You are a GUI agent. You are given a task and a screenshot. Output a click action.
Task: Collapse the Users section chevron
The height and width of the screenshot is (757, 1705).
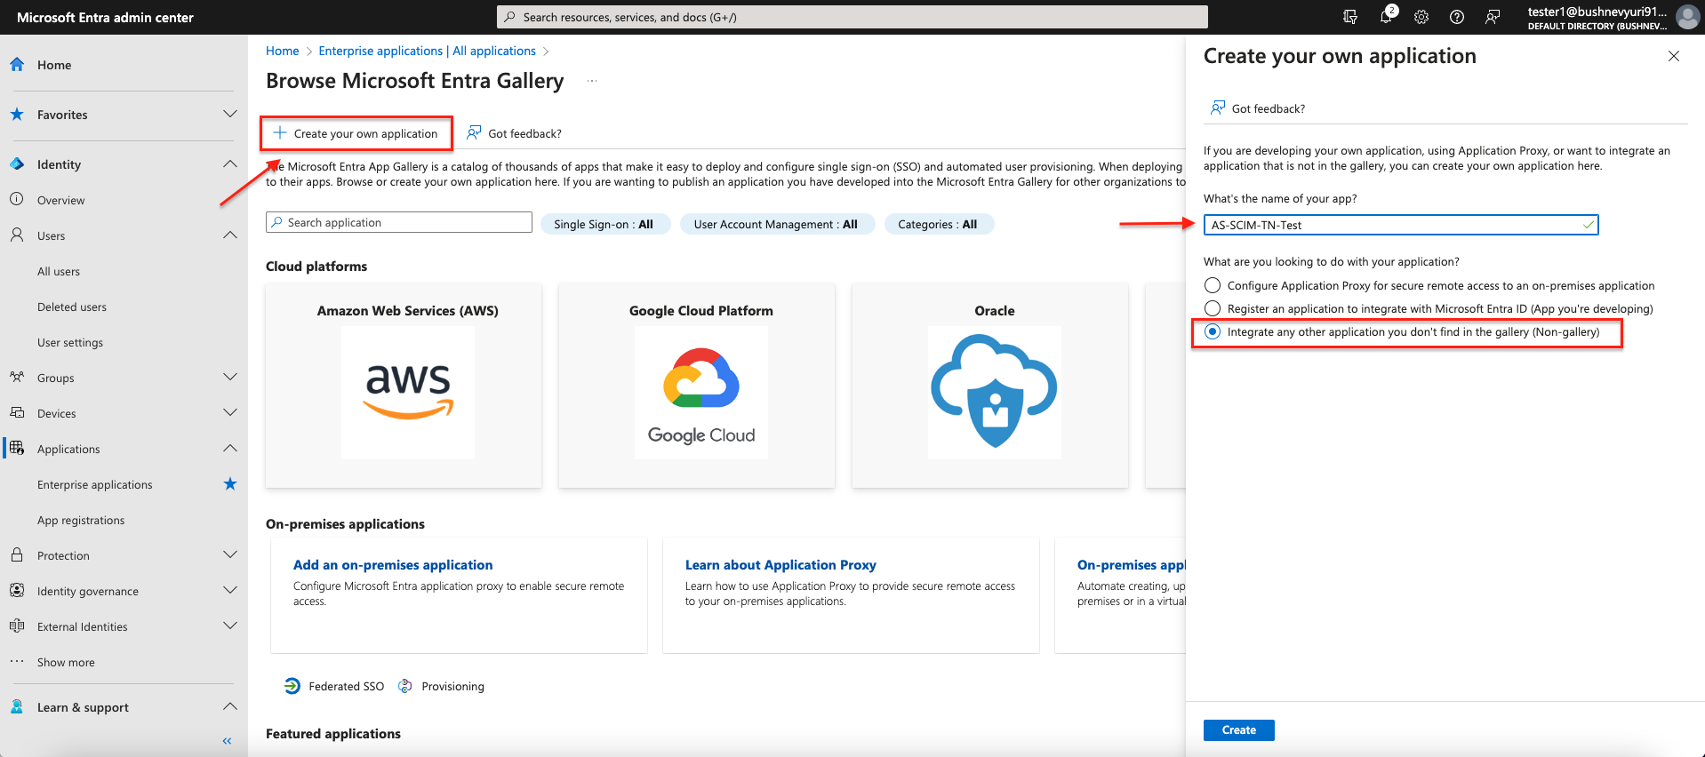click(x=230, y=235)
